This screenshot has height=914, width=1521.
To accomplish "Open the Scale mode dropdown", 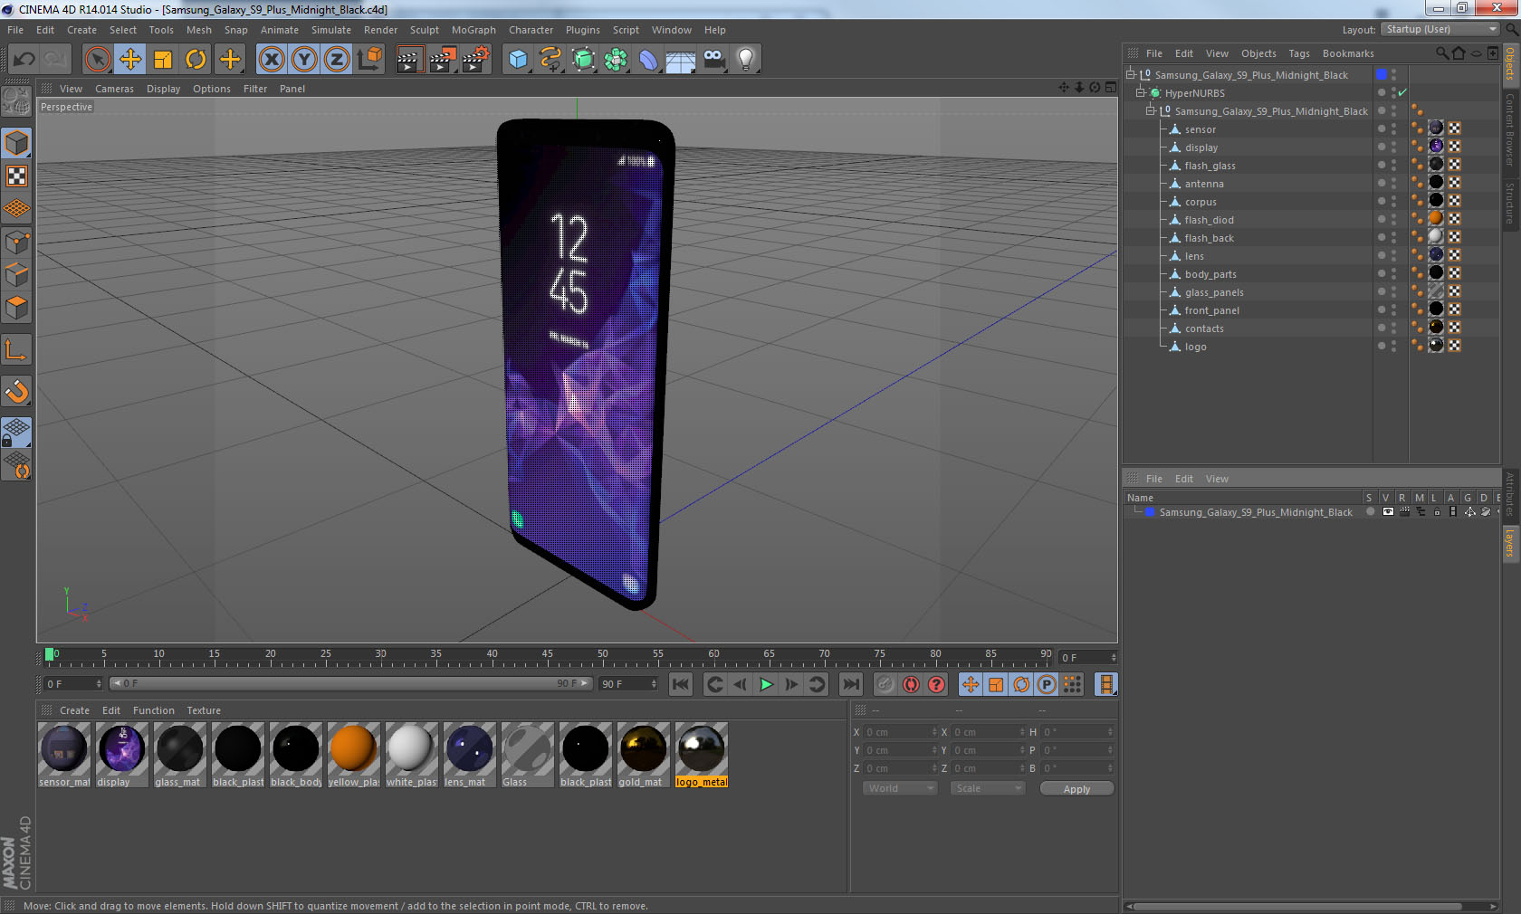I will [987, 788].
